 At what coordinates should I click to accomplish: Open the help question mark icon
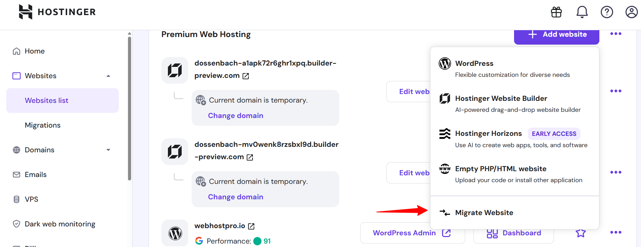[607, 12]
